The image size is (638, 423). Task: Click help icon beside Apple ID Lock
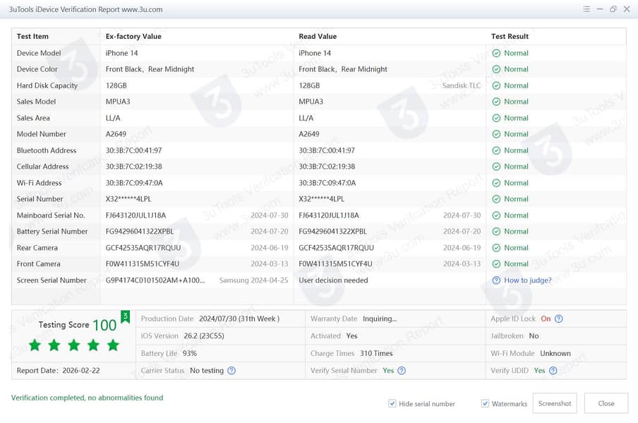click(x=558, y=318)
